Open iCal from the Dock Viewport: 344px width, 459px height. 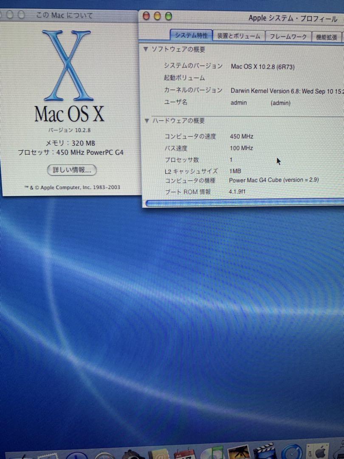click(184, 453)
